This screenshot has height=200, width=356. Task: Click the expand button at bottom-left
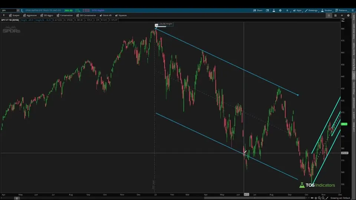(17, 198)
